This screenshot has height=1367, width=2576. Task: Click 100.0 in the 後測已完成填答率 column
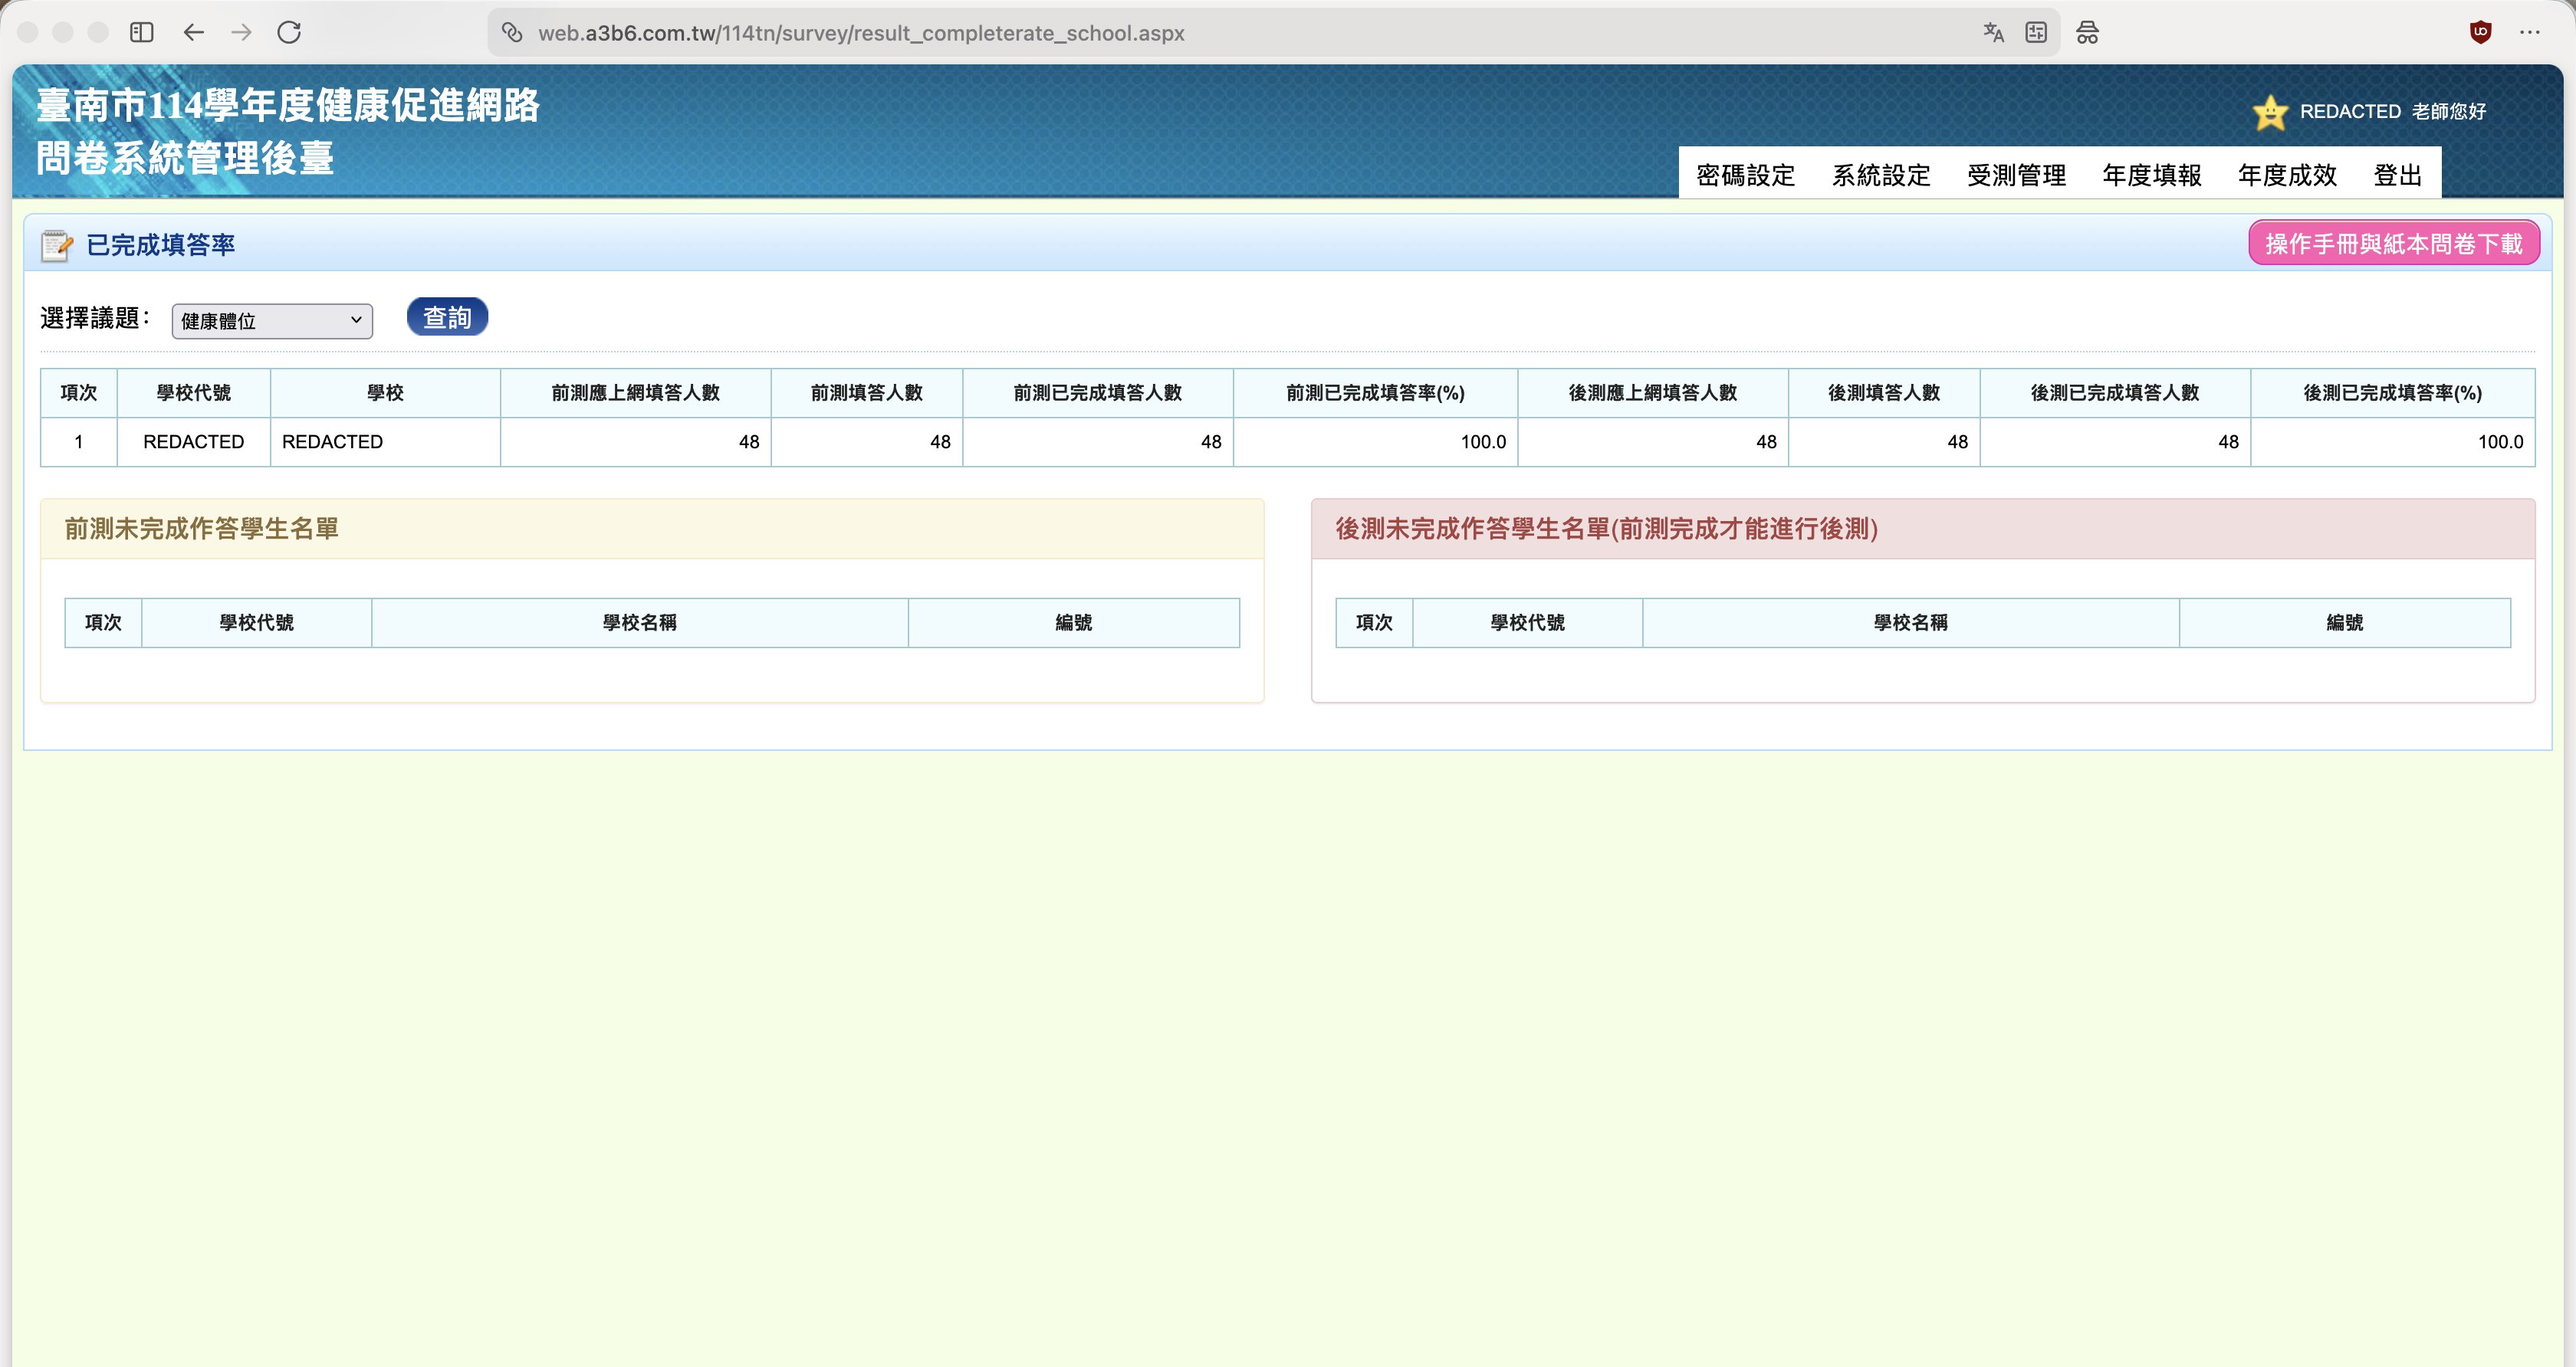(2500, 441)
